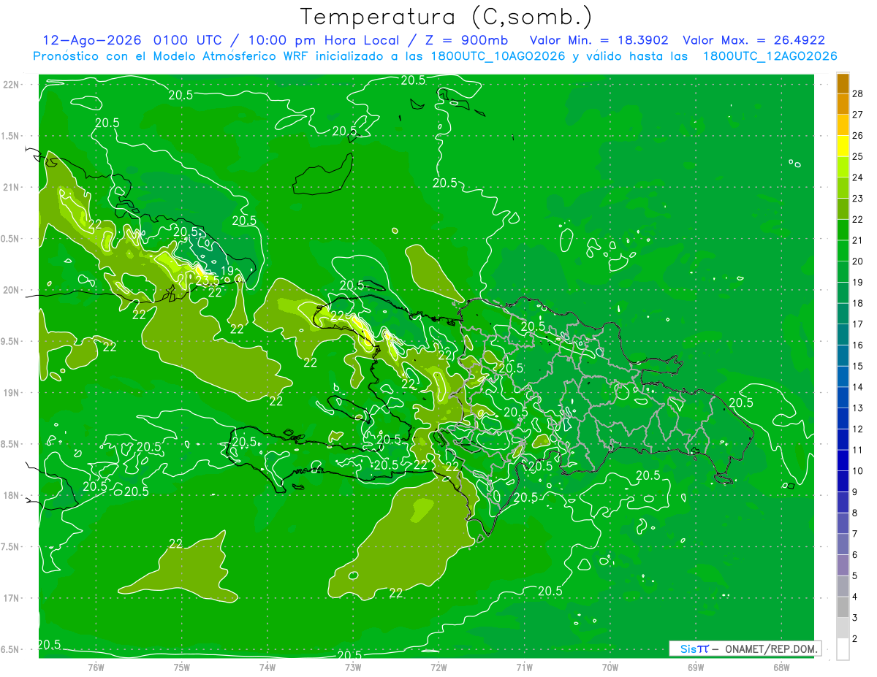Click the "75W" longitude axis label
Image resolution: width=877 pixels, height=677 pixels.
coord(182,667)
